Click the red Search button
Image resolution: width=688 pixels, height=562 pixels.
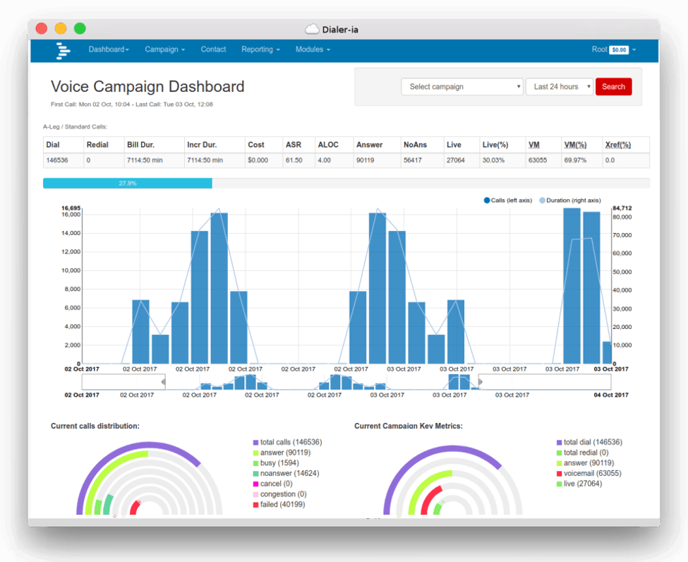point(613,87)
